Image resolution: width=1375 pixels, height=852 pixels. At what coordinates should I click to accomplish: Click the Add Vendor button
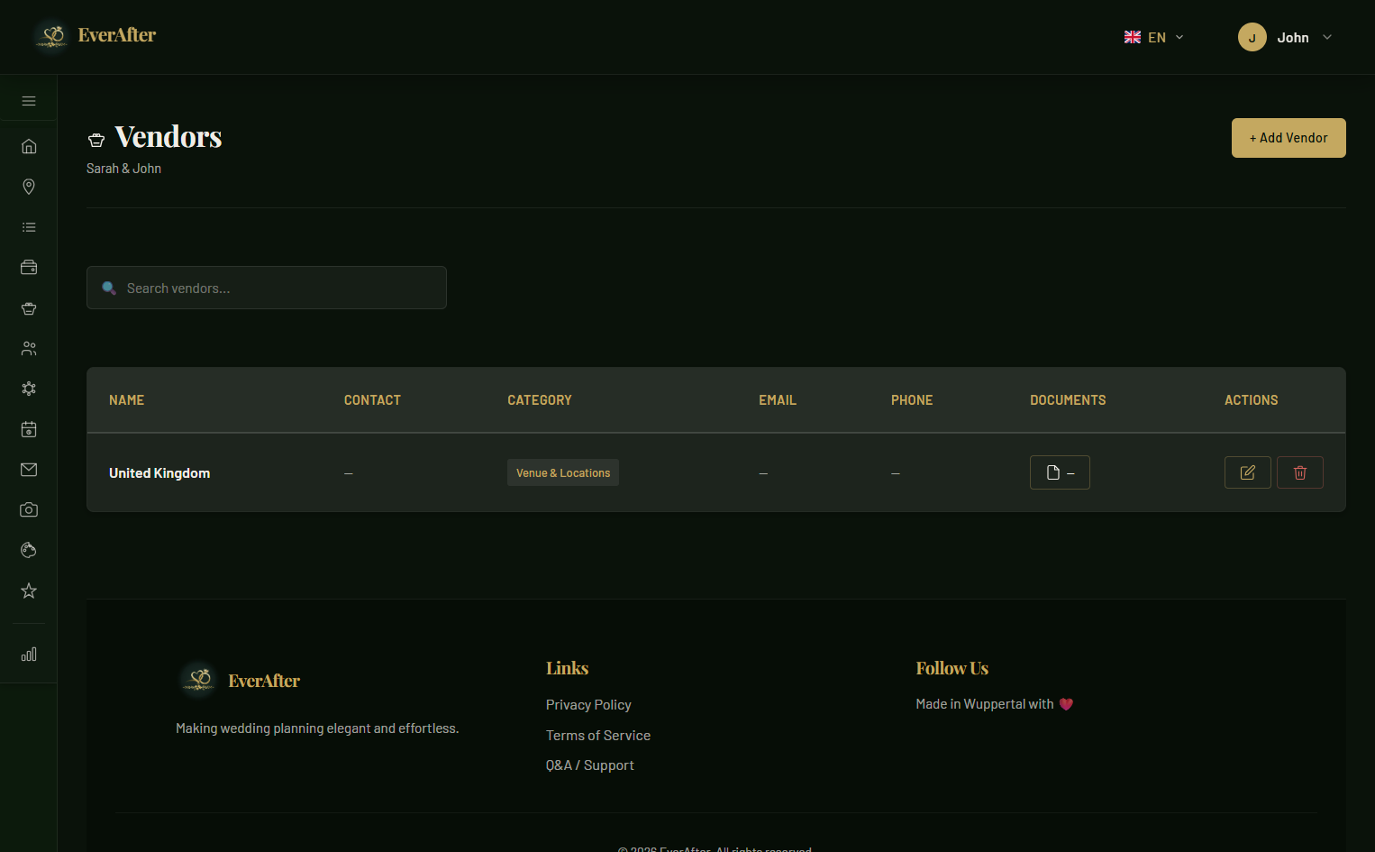tap(1288, 138)
